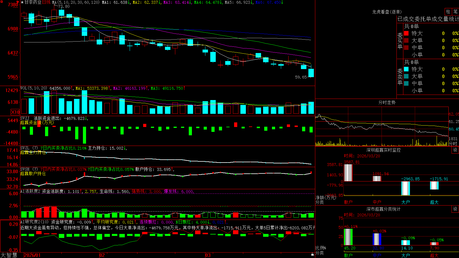Click the 超赢散户持仓 label

tap(33, 173)
